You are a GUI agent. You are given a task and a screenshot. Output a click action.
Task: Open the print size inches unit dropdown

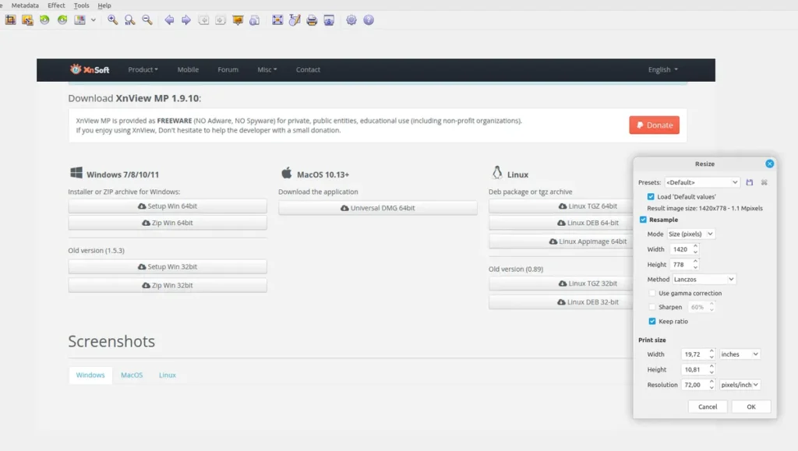pyautogui.click(x=740, y=354)
